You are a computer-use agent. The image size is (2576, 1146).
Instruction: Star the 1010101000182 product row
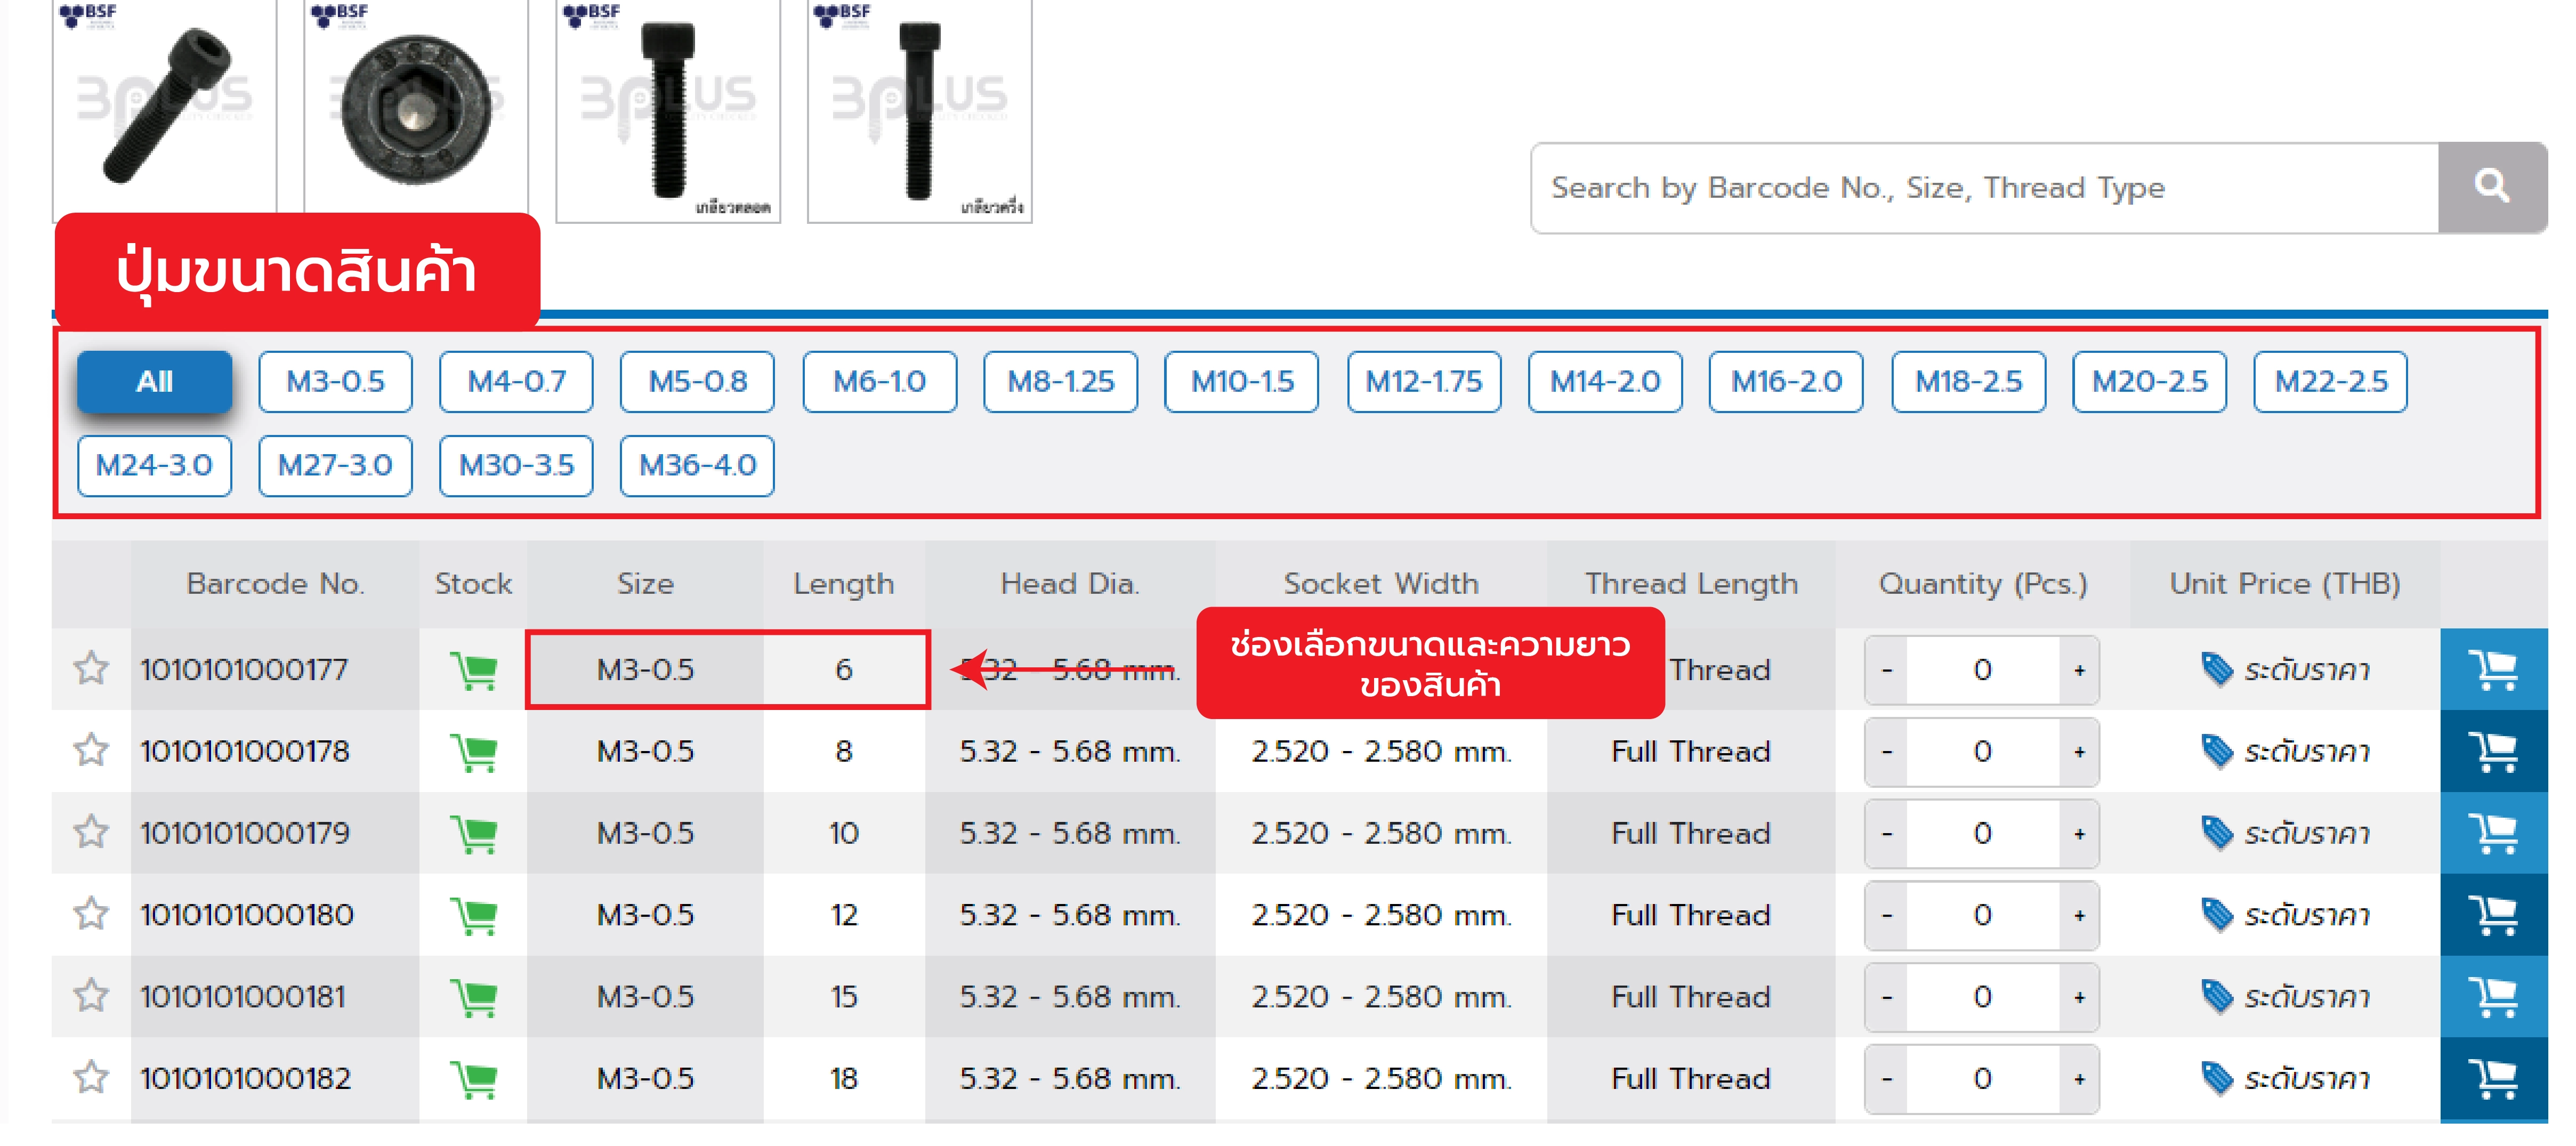pyautogui.click(x=91, y=1077)
